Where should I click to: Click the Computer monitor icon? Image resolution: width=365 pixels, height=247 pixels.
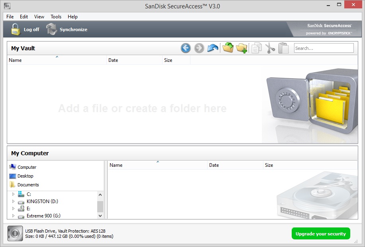(13, 167)
